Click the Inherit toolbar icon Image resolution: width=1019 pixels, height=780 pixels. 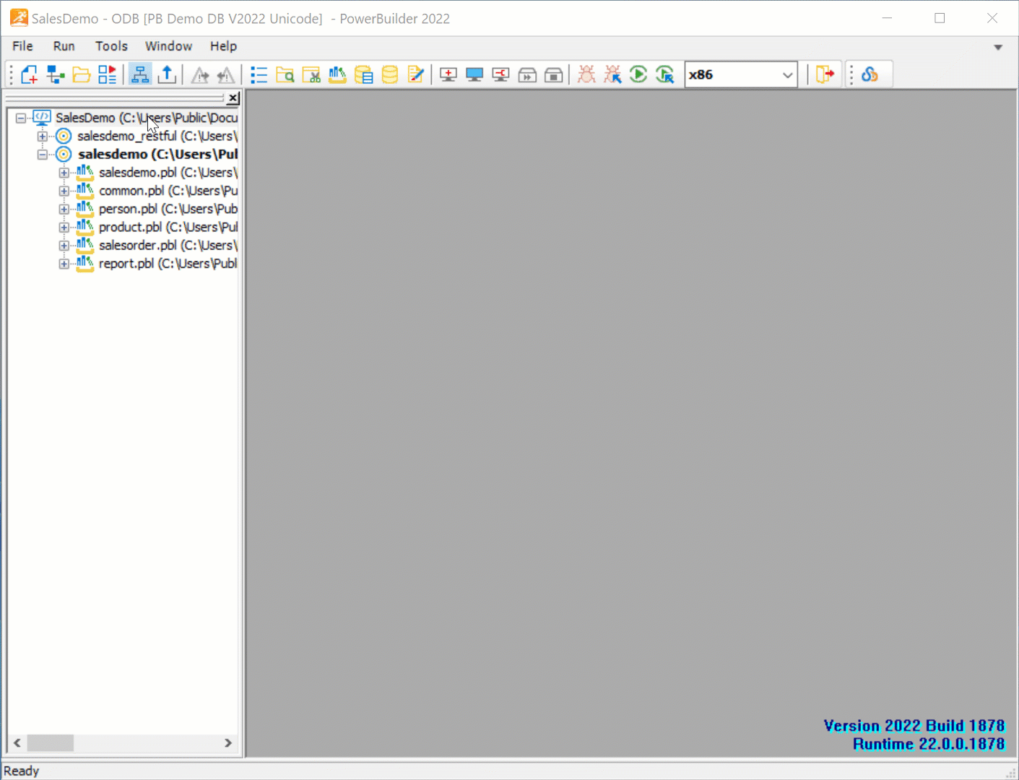[x=56, y=74]
